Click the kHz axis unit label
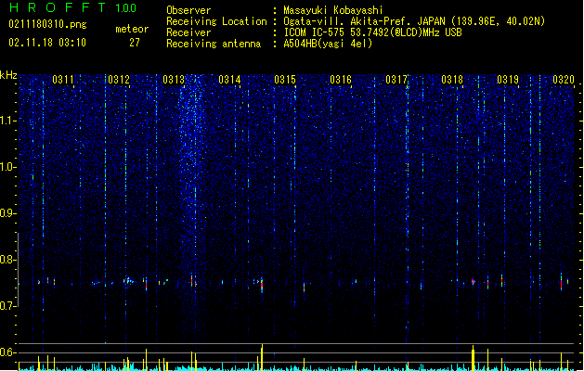This screenshot has width=584, height=371. click(8, 75)
